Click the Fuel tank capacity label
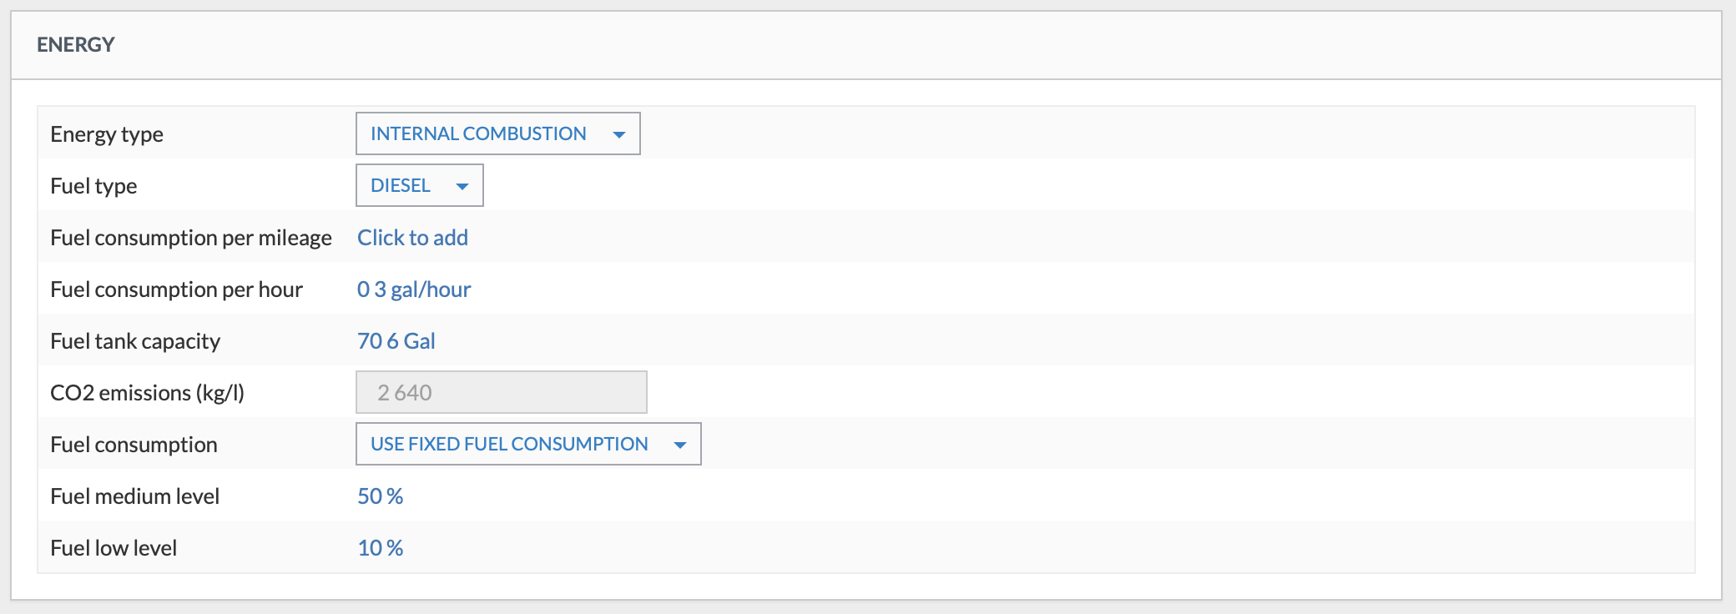 [135, 341]
